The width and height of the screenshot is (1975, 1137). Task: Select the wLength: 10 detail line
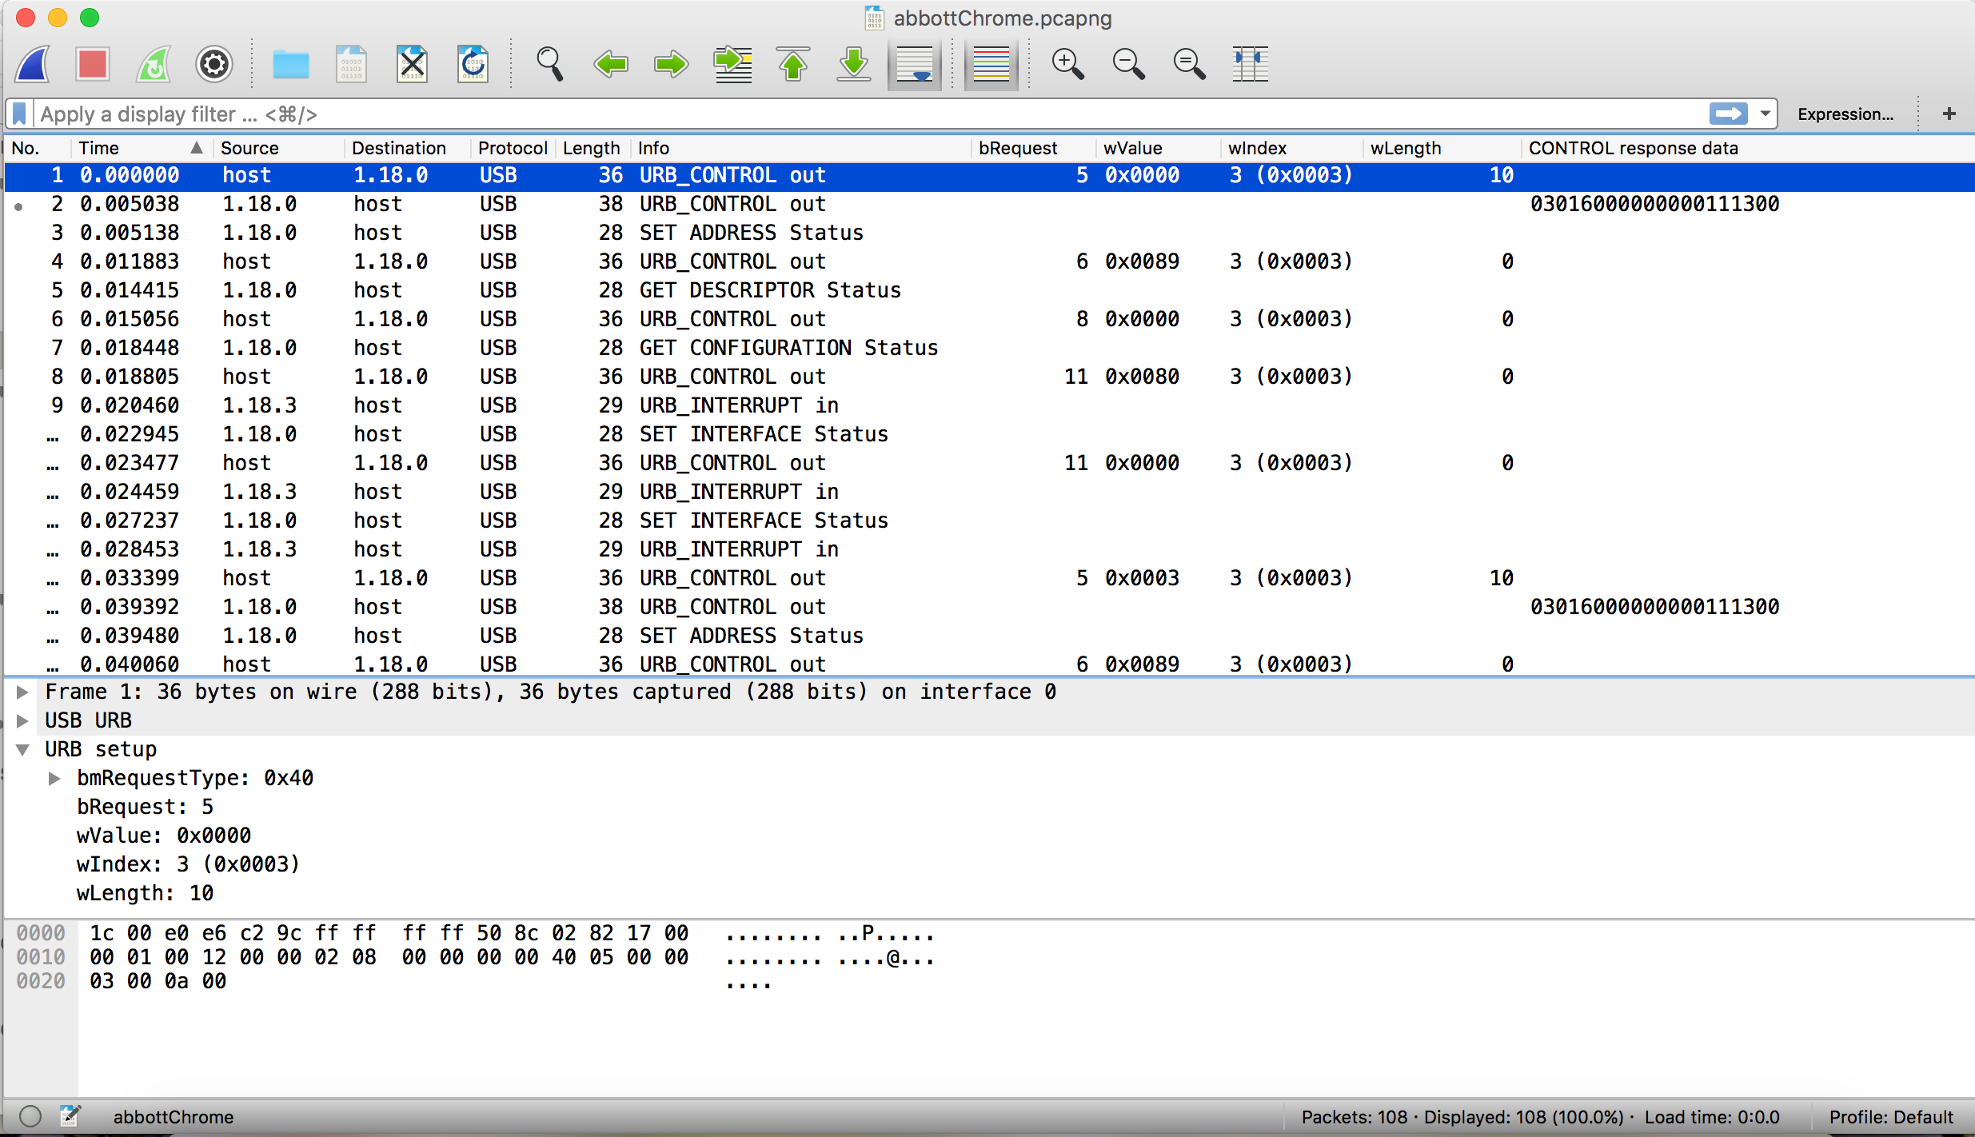tap(145, 893)
